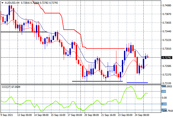
Task: Click the OHLC values in chart header
Action: point(39,3)
